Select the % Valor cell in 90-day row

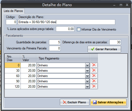coord(28,81)
